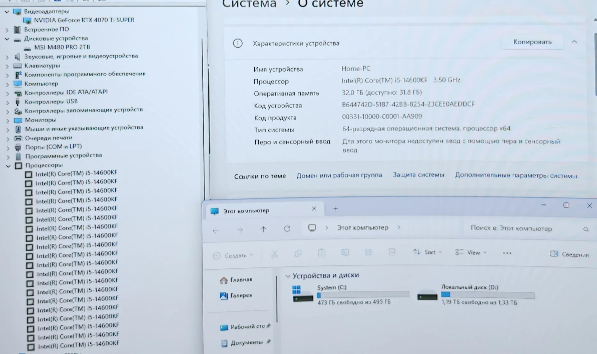
Task: Collapse the Видеоадаптеры tree node
Action: pos(7,12)
